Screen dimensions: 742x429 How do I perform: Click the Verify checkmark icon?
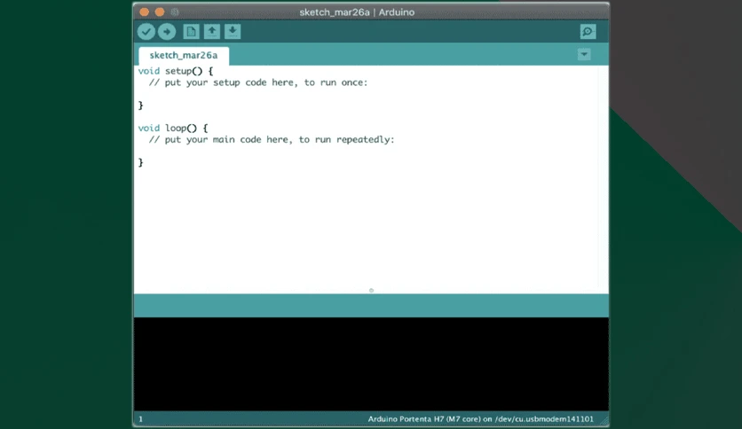click(146, 32)
